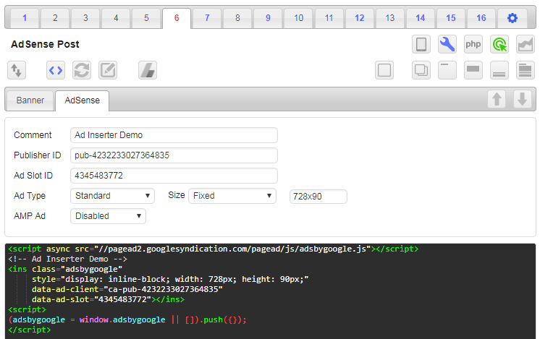Switch to block tab 9

[x=268, y=18]
